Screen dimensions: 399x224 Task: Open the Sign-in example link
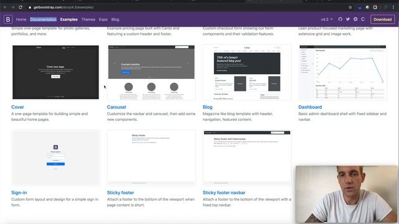19,193
